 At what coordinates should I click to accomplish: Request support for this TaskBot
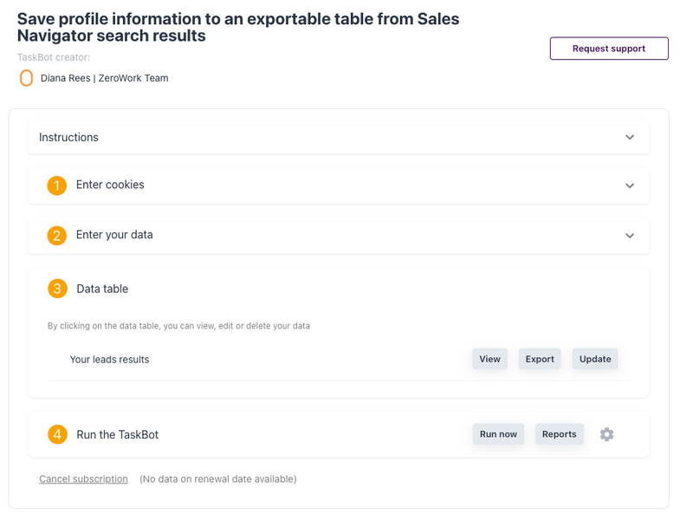tap(608, 48)
